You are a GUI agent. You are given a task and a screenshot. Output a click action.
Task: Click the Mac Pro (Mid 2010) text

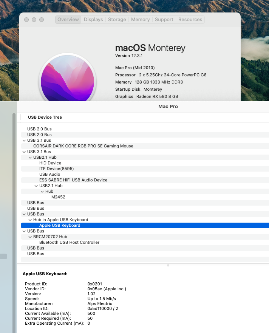(135, 68)
